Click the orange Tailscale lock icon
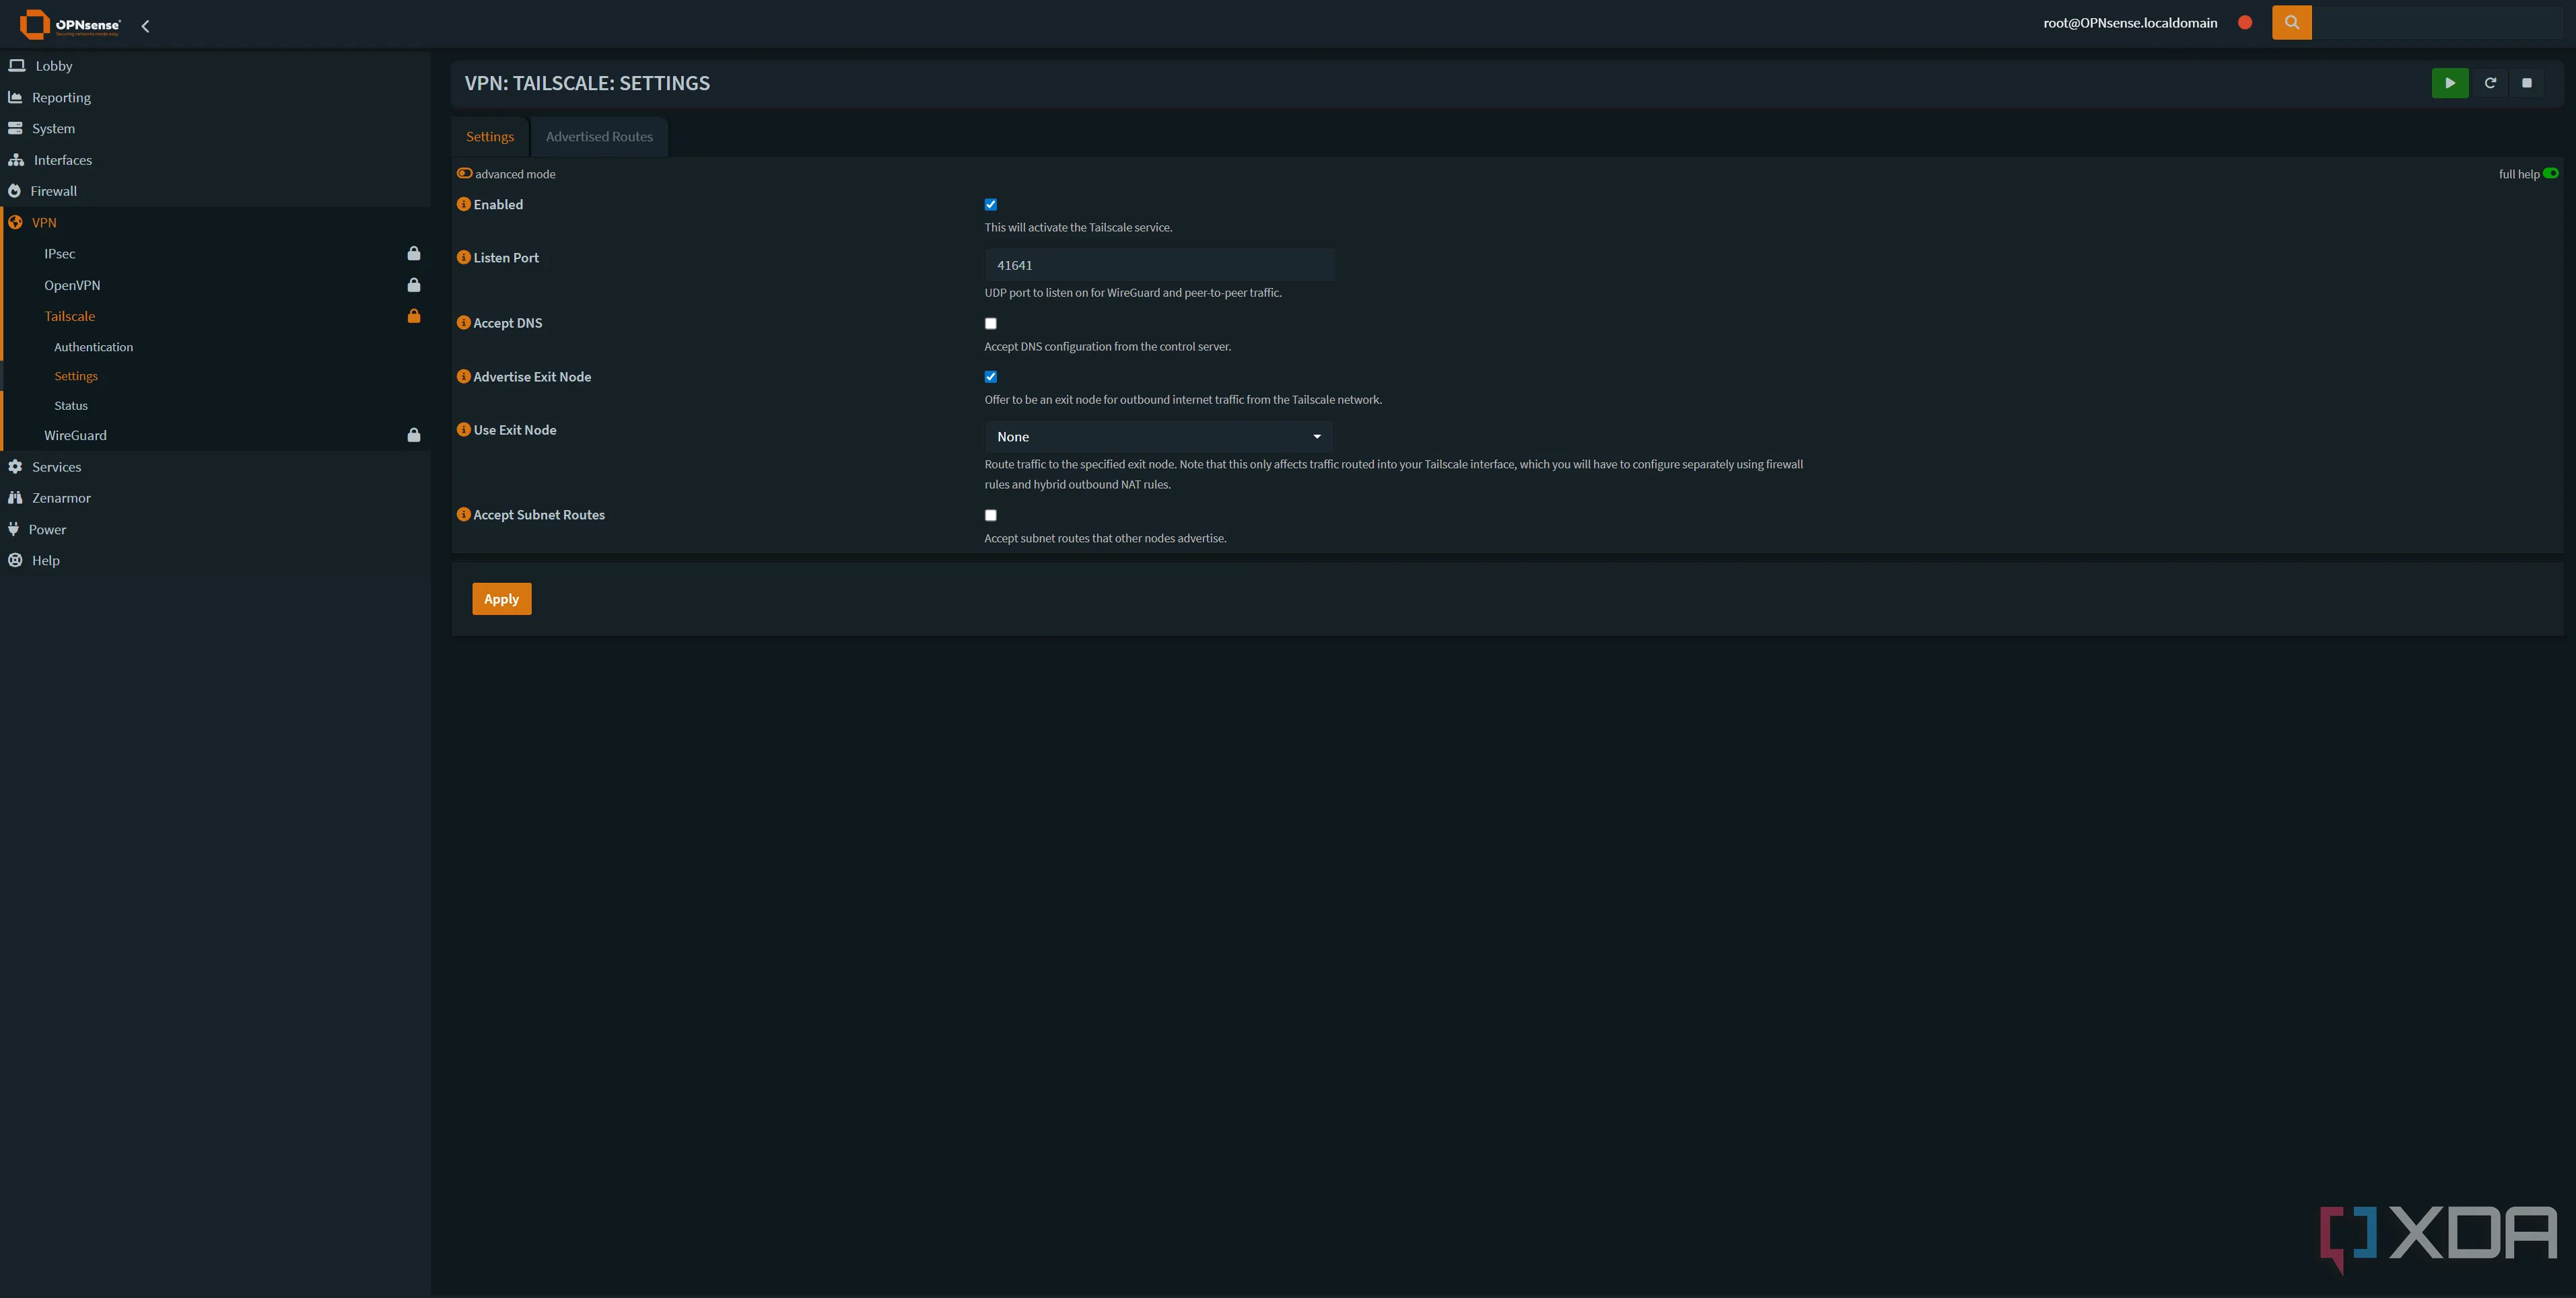The image size is (2576, 1298). pyautogui.click(x=413, y=316)
